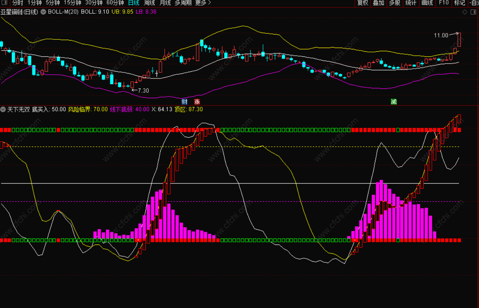Viewport: 479px width, 308px height.
Task: Select the 日线 daily chart tab
Action: (134, 3)
